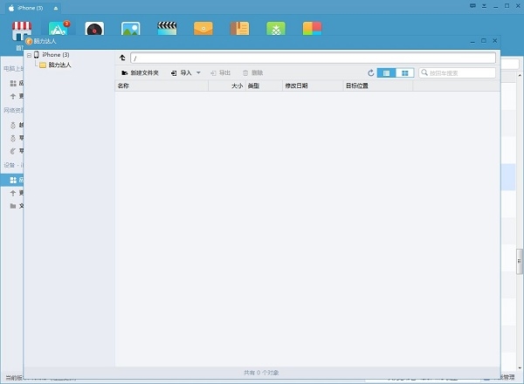Viewport: 524px width, 384px height.
Task: Open the 导入 import dropdown arrow
Action: [x=198, y=72]
